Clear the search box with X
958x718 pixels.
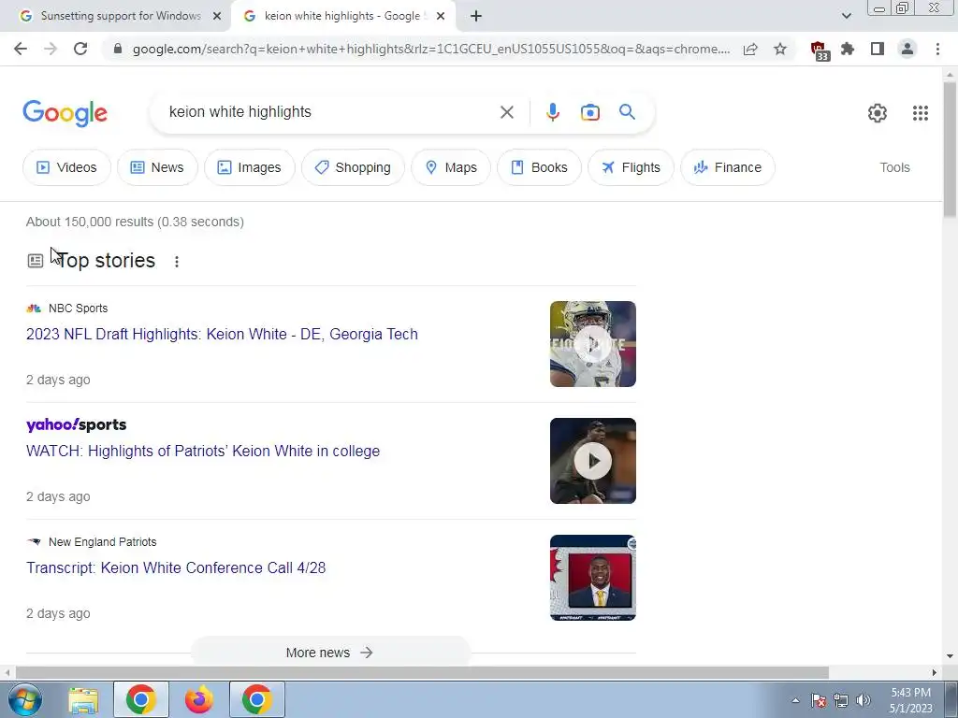506,112
